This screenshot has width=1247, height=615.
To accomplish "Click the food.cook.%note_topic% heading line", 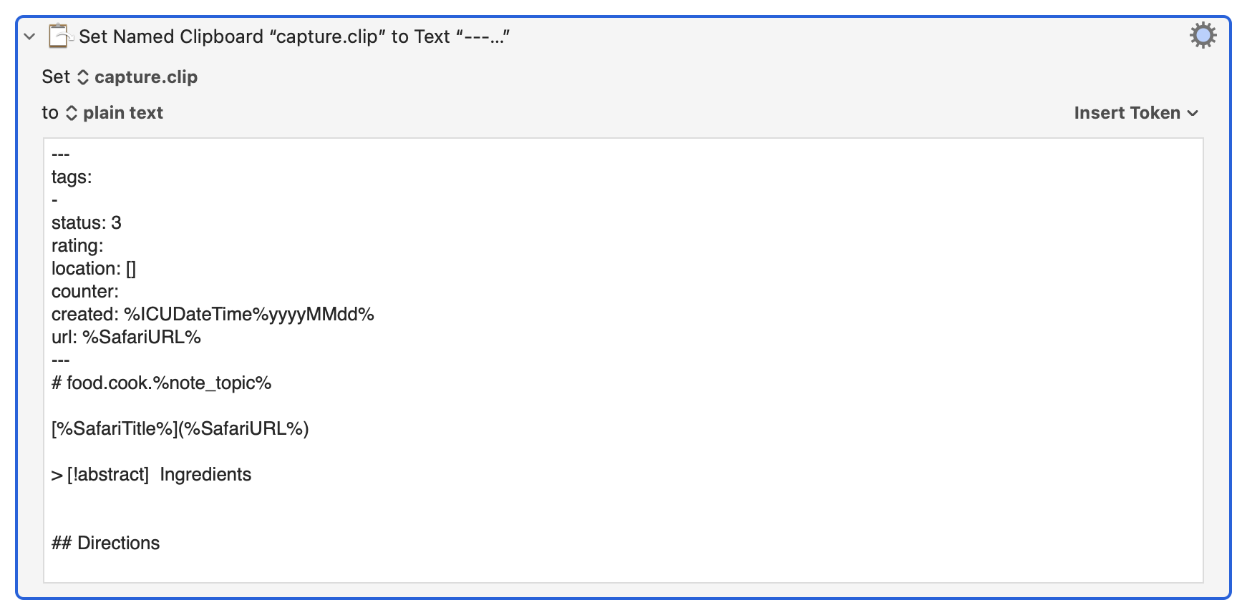I will coord(162,383).
